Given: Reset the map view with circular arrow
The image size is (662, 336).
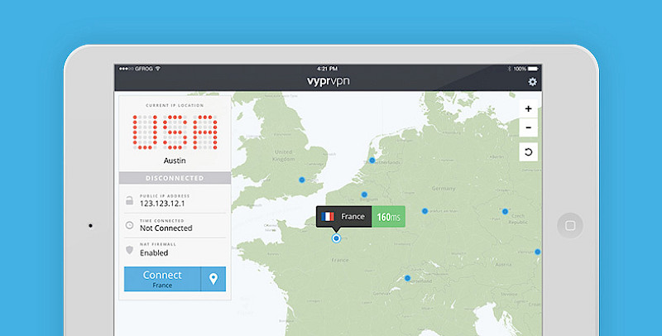Looking at the screenshot, I should [x=528, y=152].
